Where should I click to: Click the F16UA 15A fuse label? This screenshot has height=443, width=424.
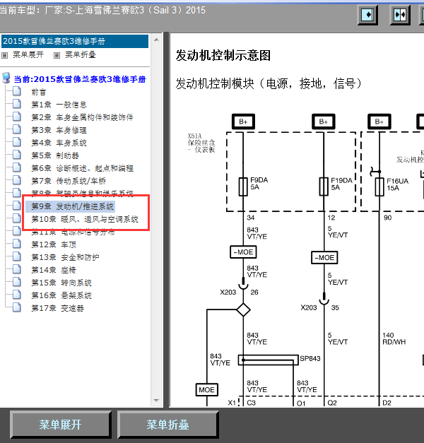(397, 184)
